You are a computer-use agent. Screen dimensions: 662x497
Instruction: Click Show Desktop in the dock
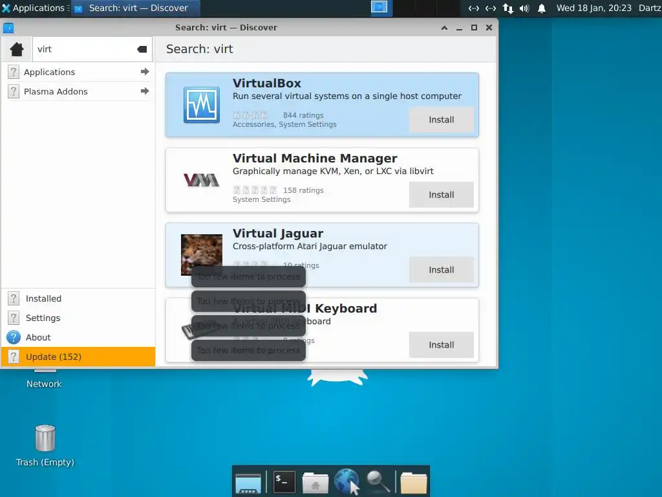[248, 483]
